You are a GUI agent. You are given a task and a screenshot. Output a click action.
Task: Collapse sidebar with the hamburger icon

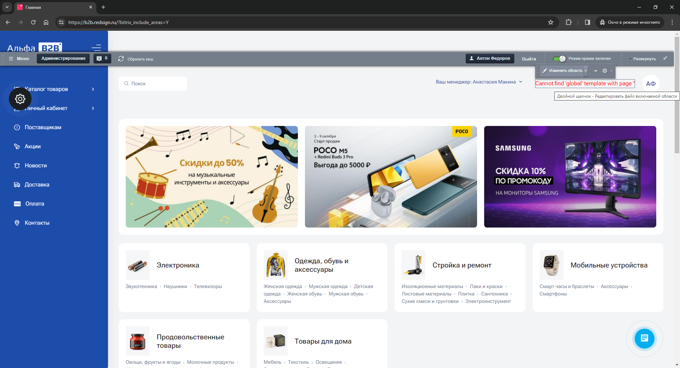96,48
